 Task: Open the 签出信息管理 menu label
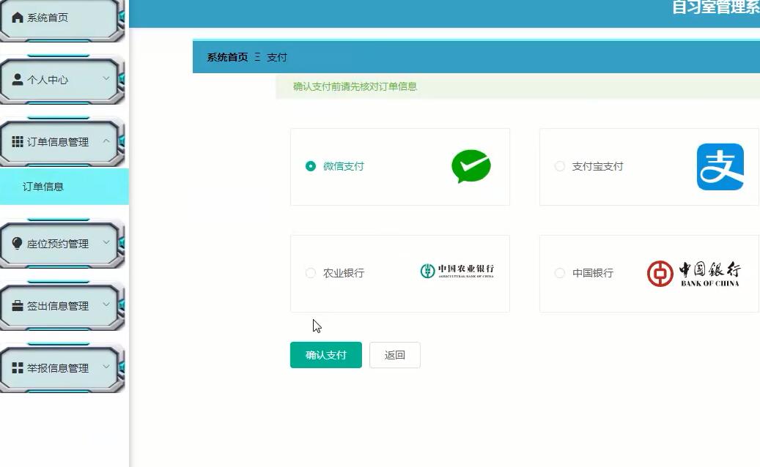click(58, 306)
